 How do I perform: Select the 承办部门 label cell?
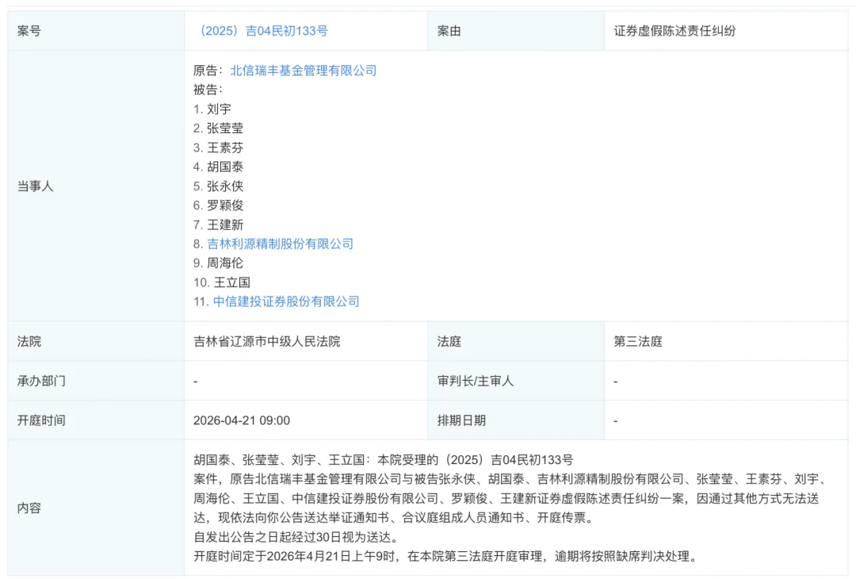(x=96, y=381)
